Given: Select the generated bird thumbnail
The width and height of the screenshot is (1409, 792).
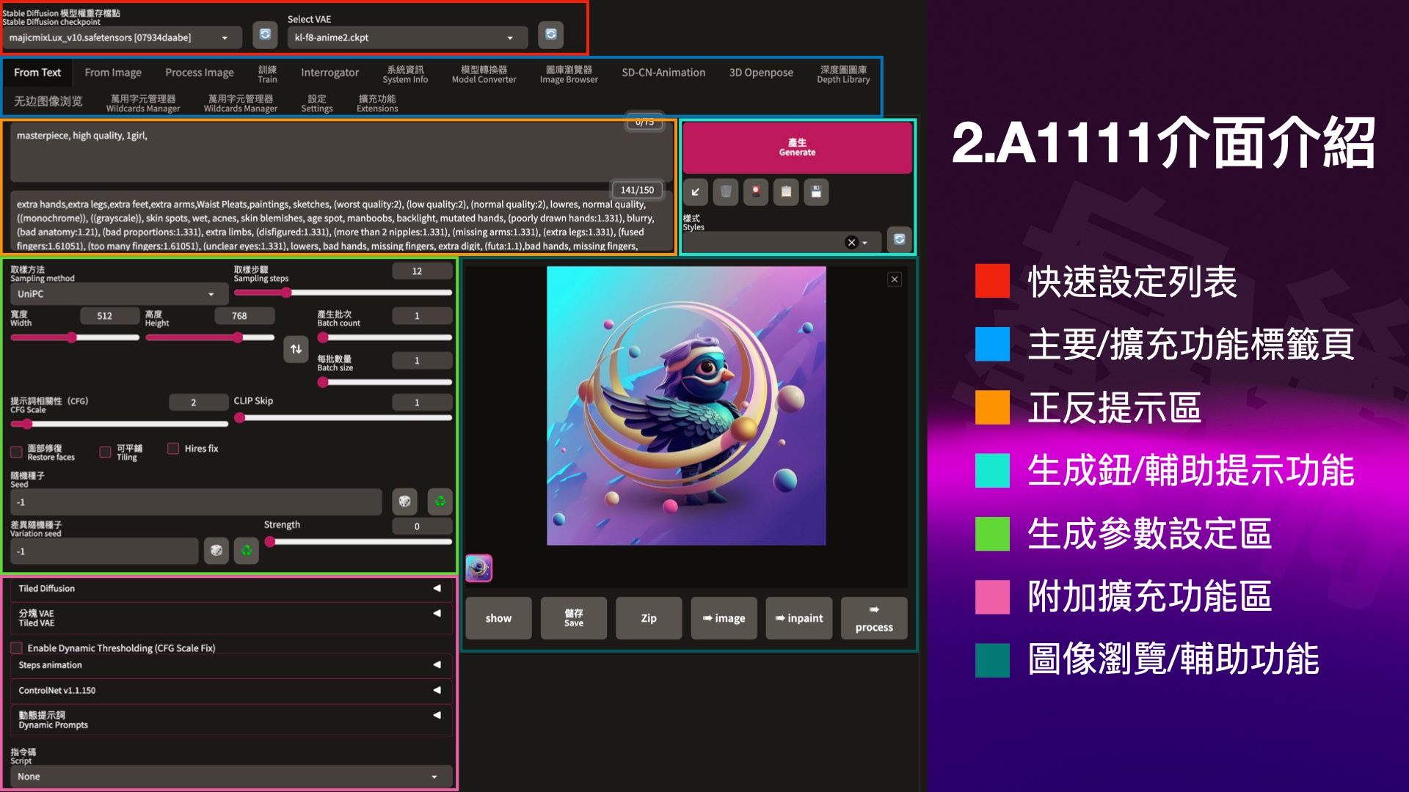Looking at the screenshot, I should pyautogui.click(x=478, y=568).
